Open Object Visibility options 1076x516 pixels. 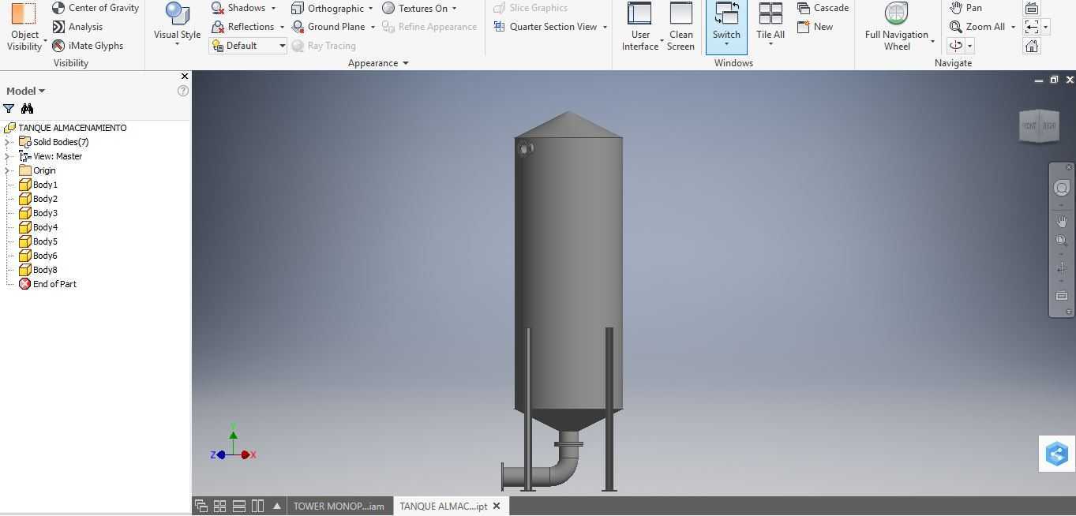(x=24, y=28)
